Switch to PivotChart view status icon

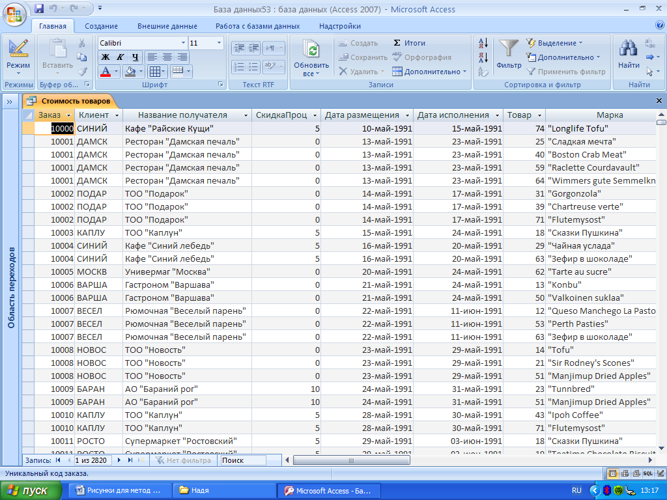pyautogui.click(x=636, y=473)
